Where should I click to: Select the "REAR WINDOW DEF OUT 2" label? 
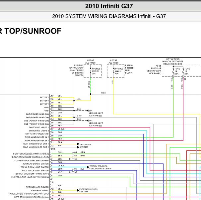point(36,147)
